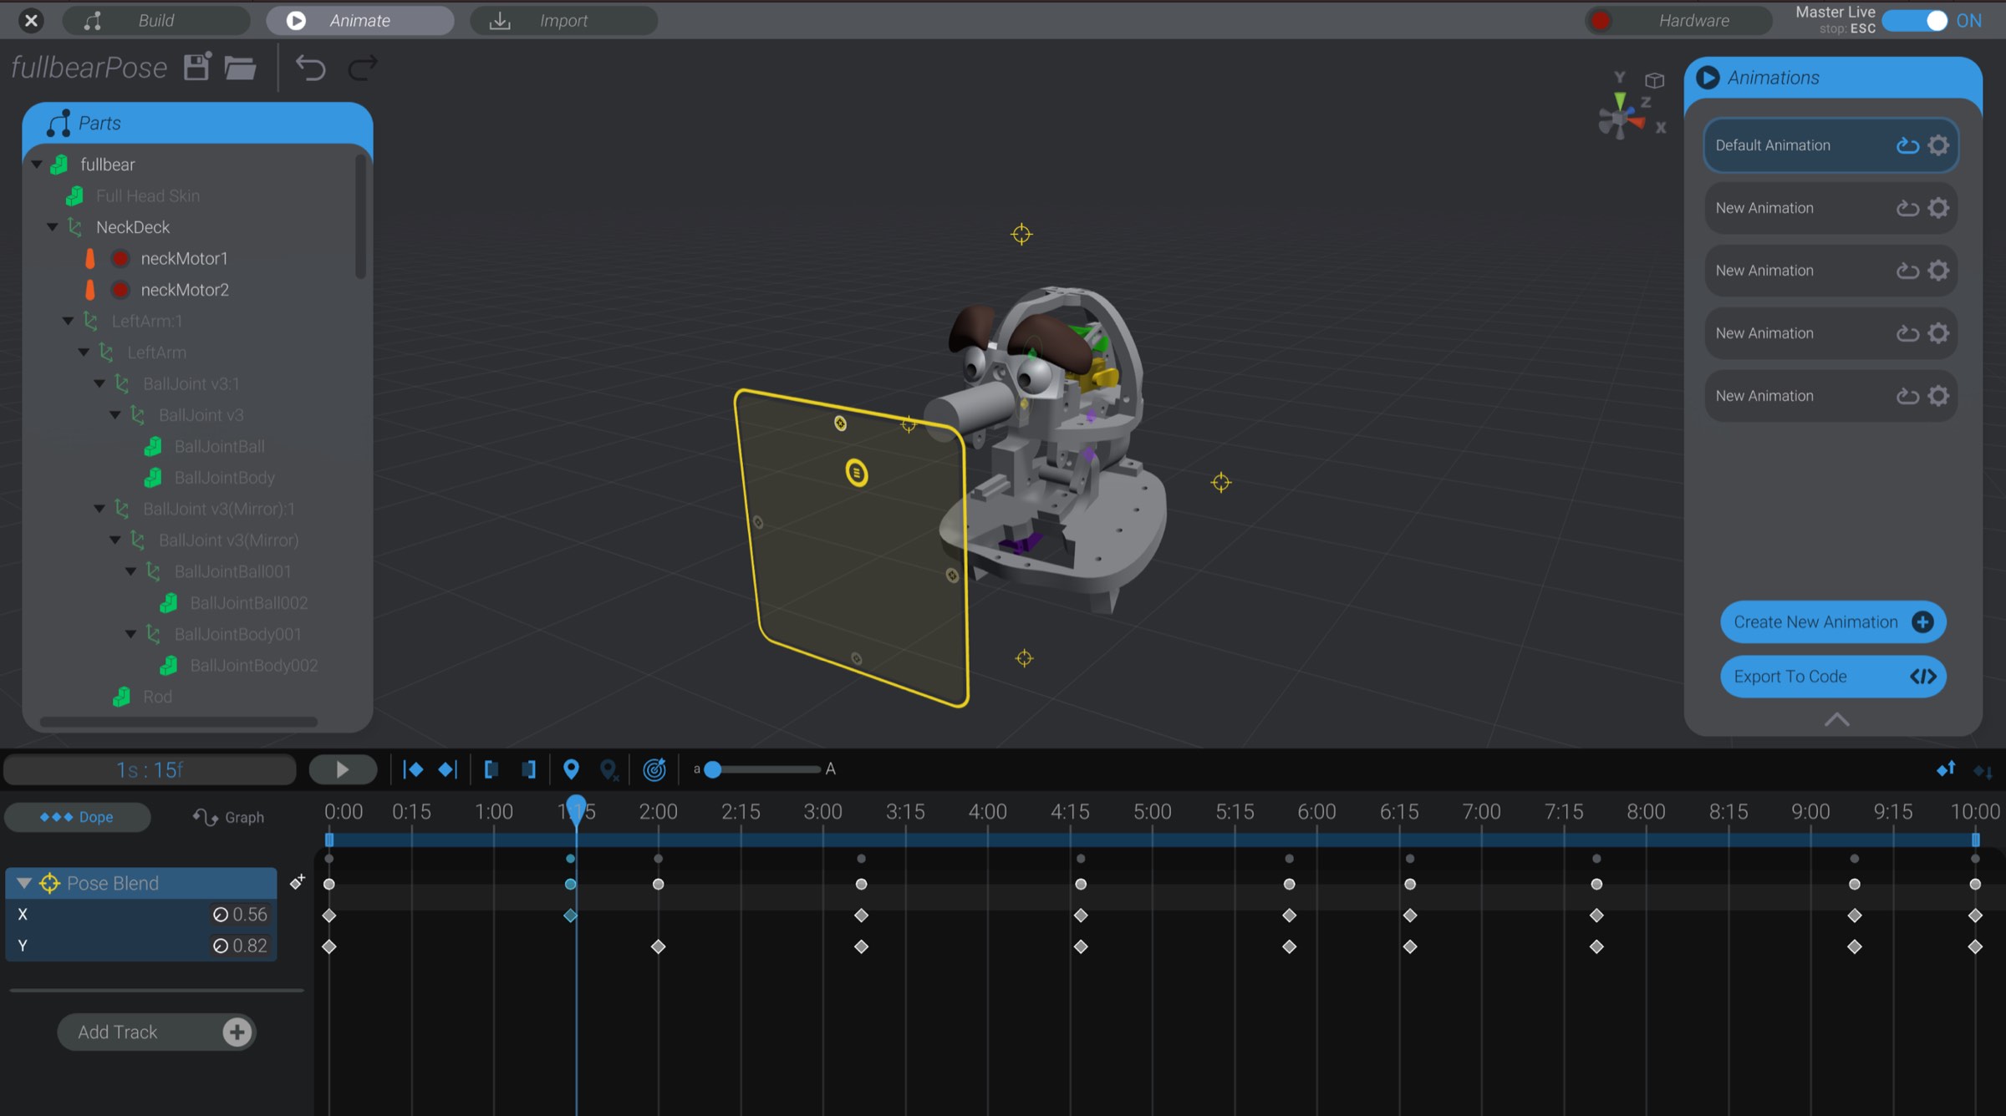The height and width of the screenshot is (1116, 2006).
Task: Jump to the previous keyframe
Action: pyautogui.click(x=413, y=769)
